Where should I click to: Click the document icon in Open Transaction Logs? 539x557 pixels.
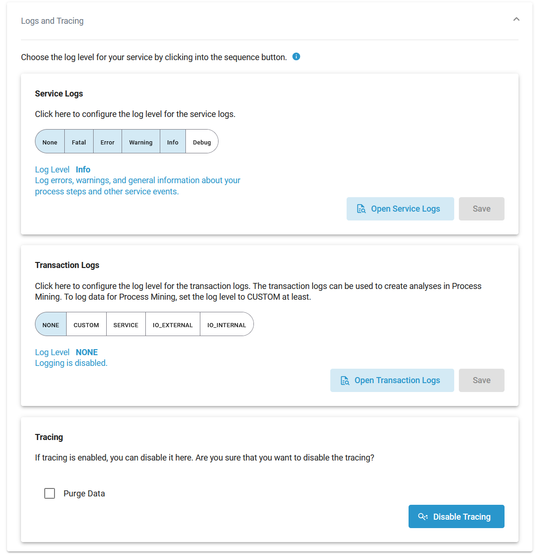(x=345, y=380)
